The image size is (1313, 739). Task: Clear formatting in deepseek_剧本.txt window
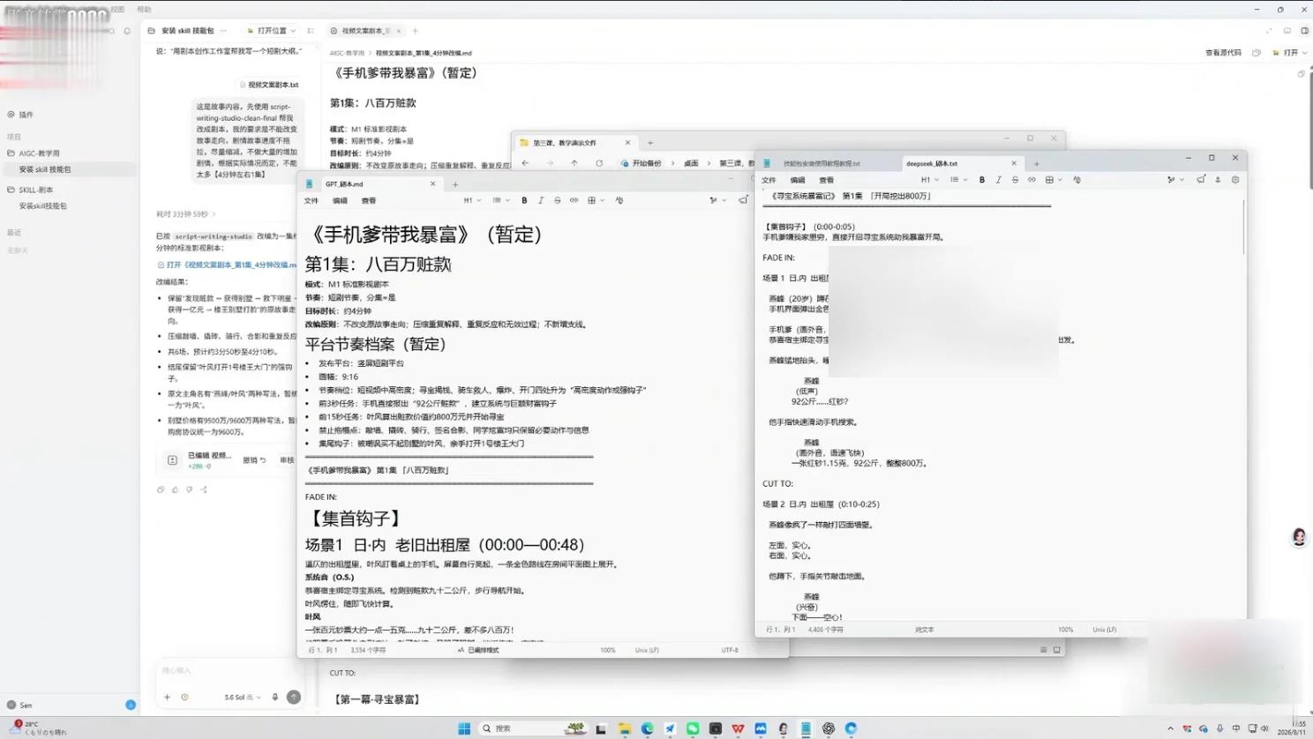(x=1077, y=180)
